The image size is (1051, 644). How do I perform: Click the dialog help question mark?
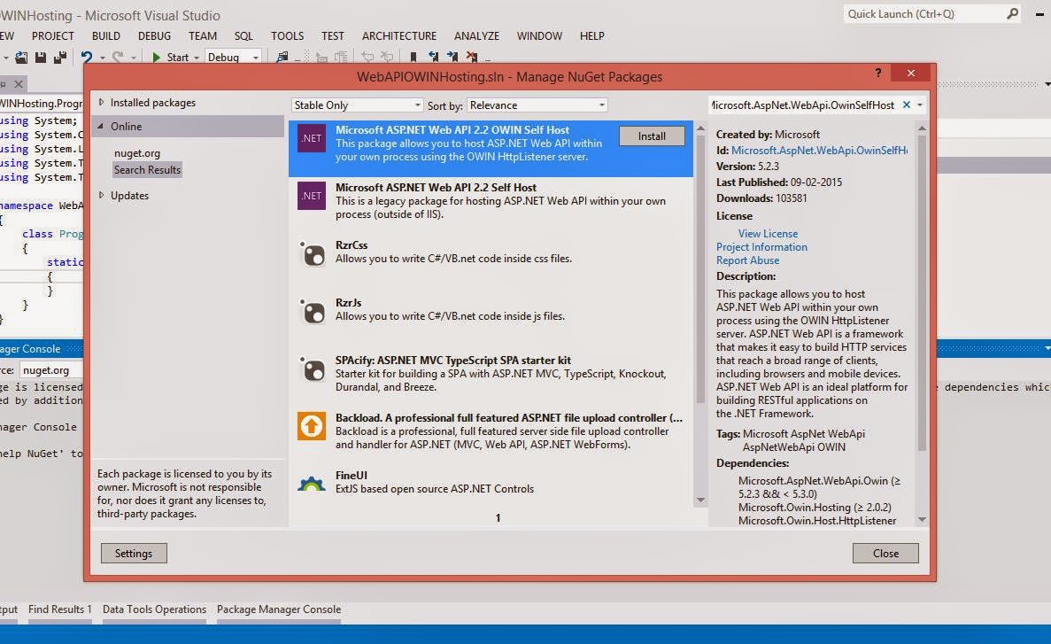pos(878,74)
